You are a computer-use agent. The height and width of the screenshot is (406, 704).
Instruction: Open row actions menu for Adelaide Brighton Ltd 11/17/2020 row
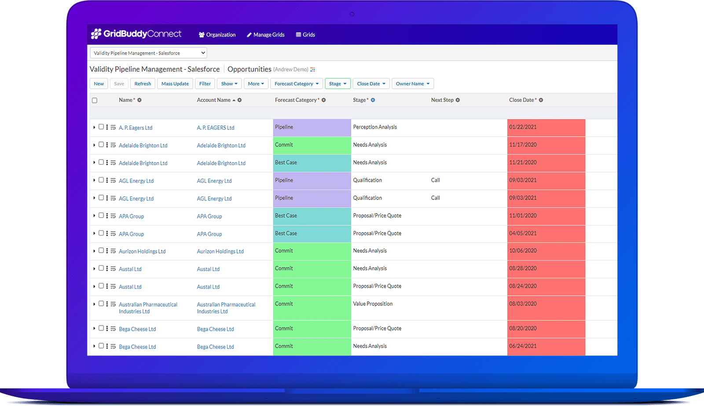107,145
